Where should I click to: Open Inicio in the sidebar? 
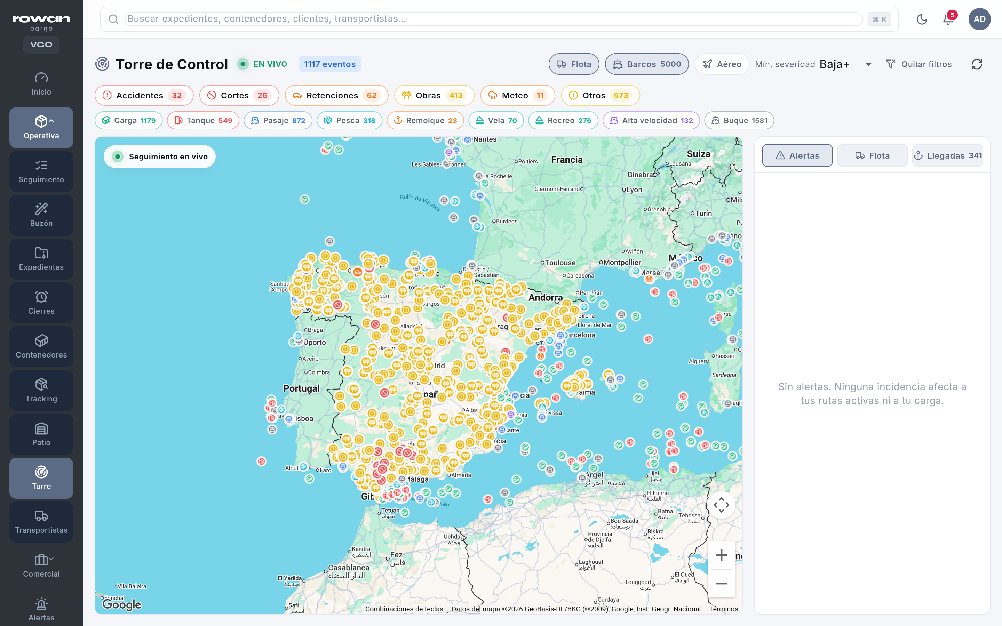coord(41,84)
